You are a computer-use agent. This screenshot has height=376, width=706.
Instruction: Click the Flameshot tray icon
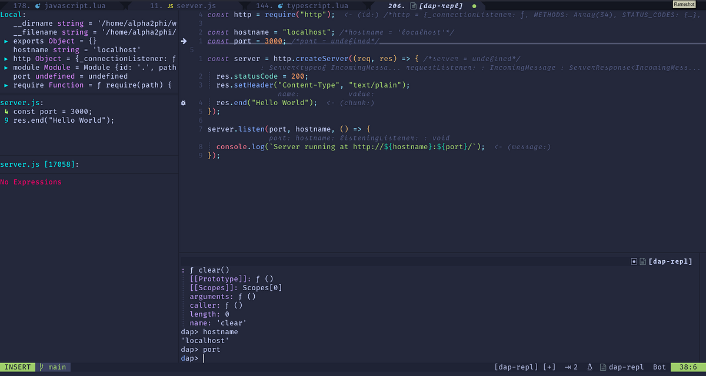(x=685, y=4)
